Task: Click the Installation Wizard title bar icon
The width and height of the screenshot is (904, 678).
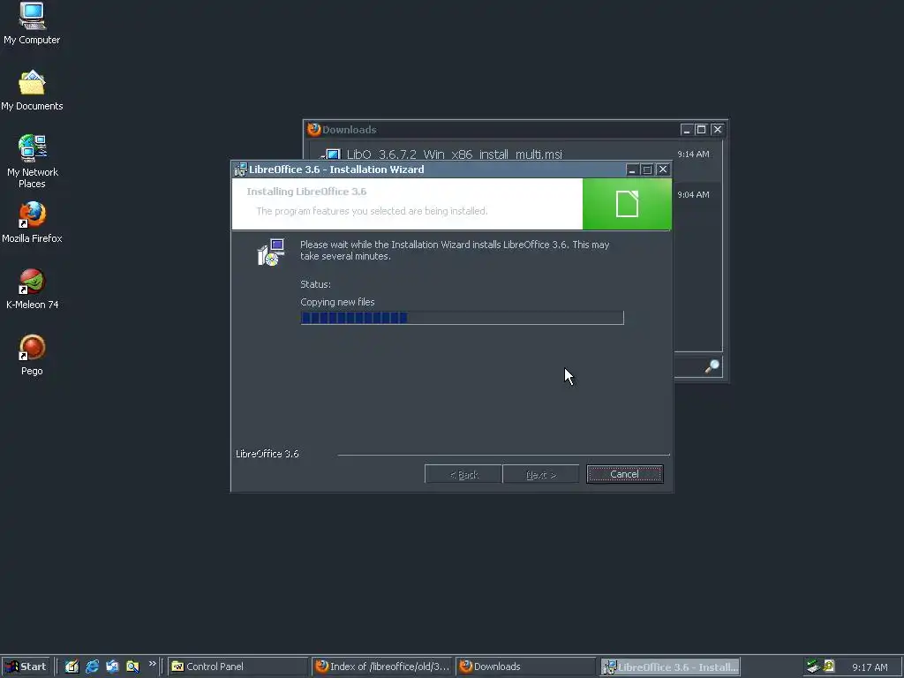Action: click(x=240, y=169)
